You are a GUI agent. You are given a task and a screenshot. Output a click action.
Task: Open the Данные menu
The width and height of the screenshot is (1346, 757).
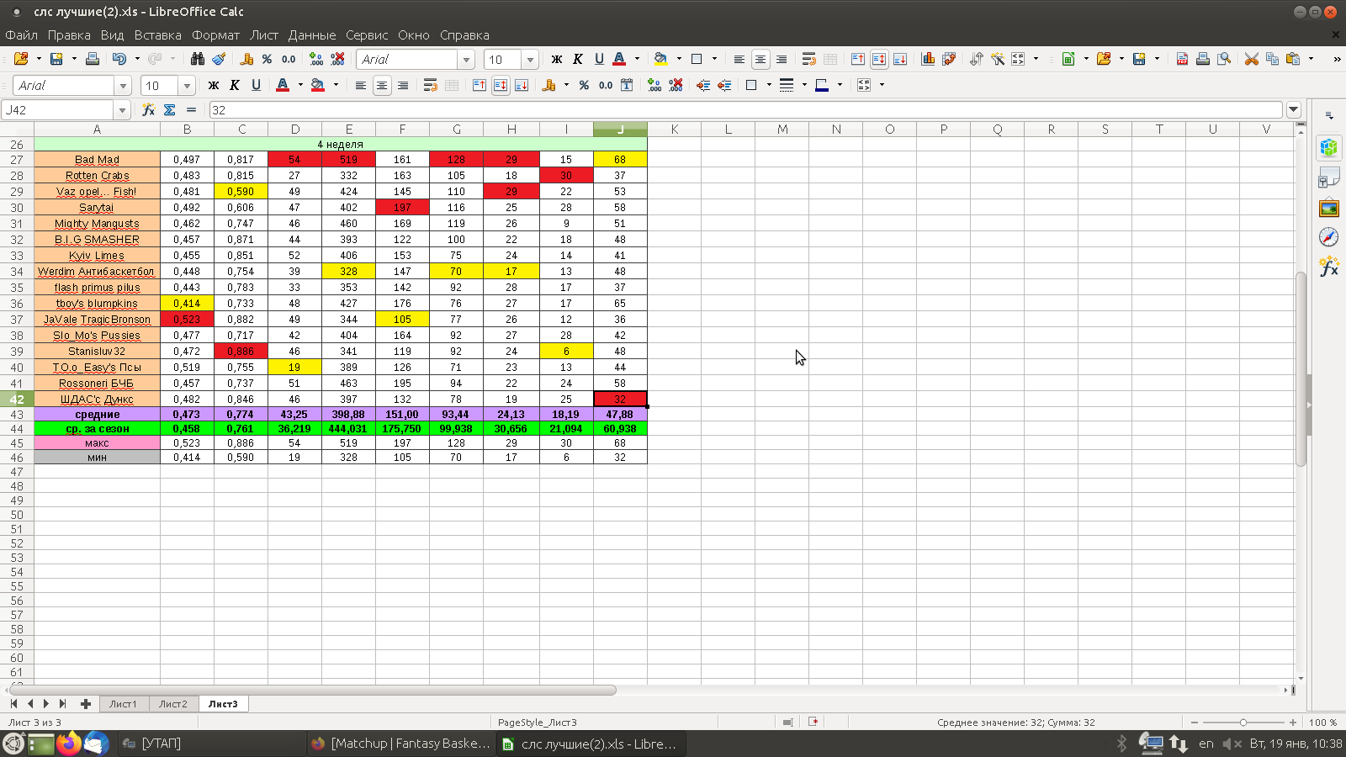click(312, 35)
